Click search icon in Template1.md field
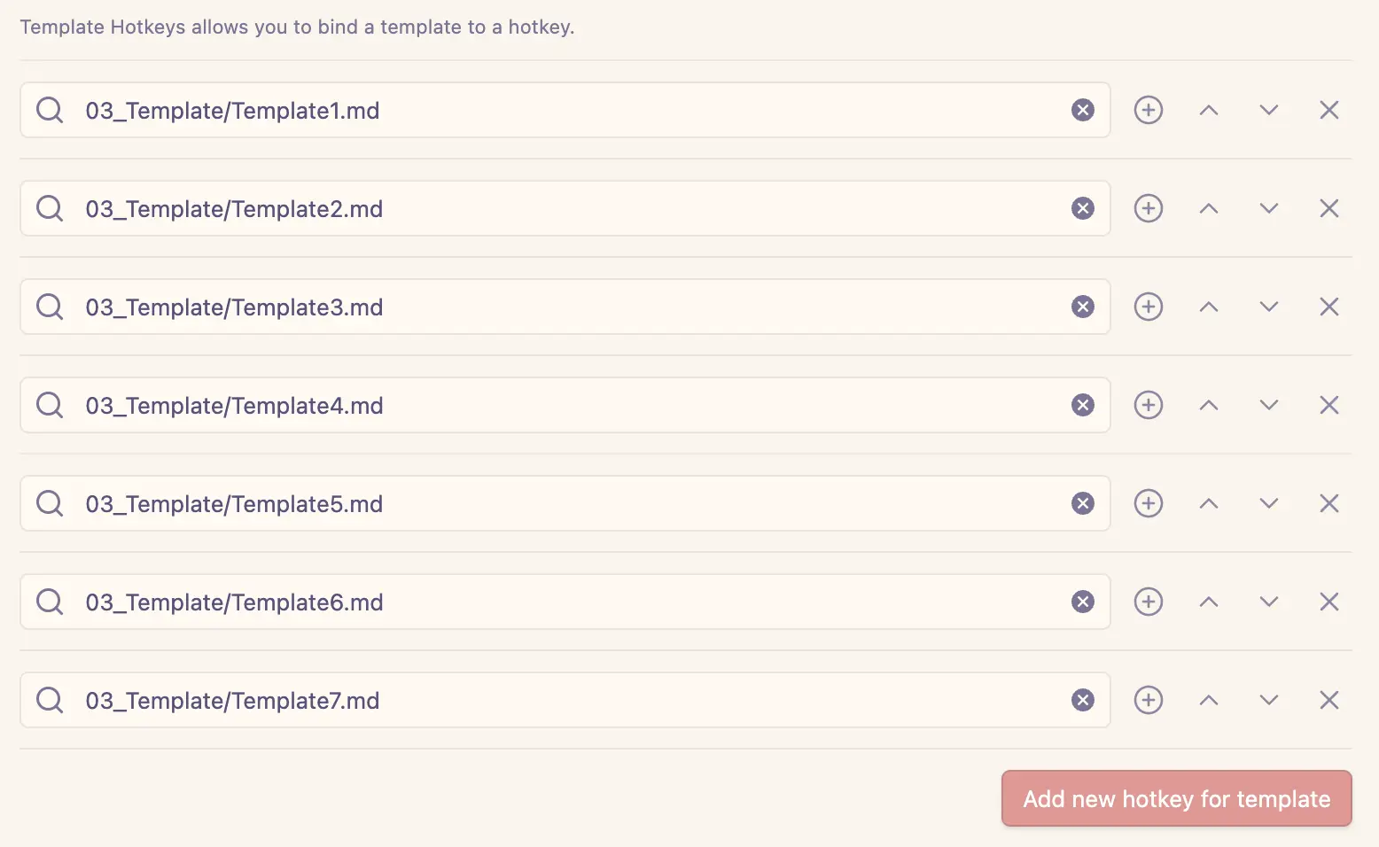Viewport: 1379px width, 847px height. tap(50, 110)
